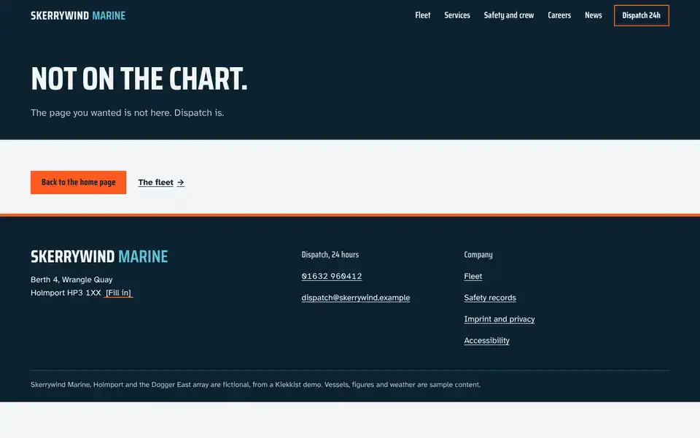Image resolution: width=700 pixels, height=438 pixels.
Task: Email dispatch@skerrywind.example
Action: click(355, 298)
